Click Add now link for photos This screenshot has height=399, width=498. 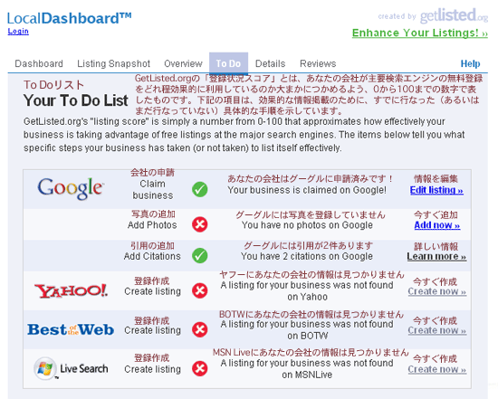coord(437,225)
